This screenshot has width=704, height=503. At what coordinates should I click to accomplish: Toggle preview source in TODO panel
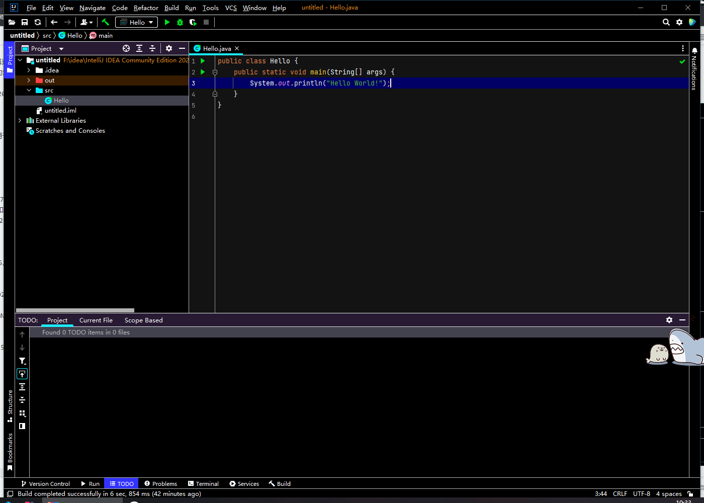pyautogui.click(x=22, y=426)
